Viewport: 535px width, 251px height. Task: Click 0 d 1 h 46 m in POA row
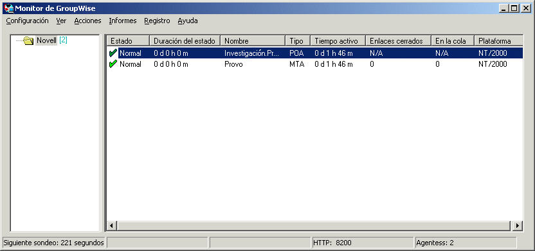point(334,53)
